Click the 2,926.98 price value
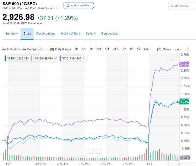 [x=18, y=17]
